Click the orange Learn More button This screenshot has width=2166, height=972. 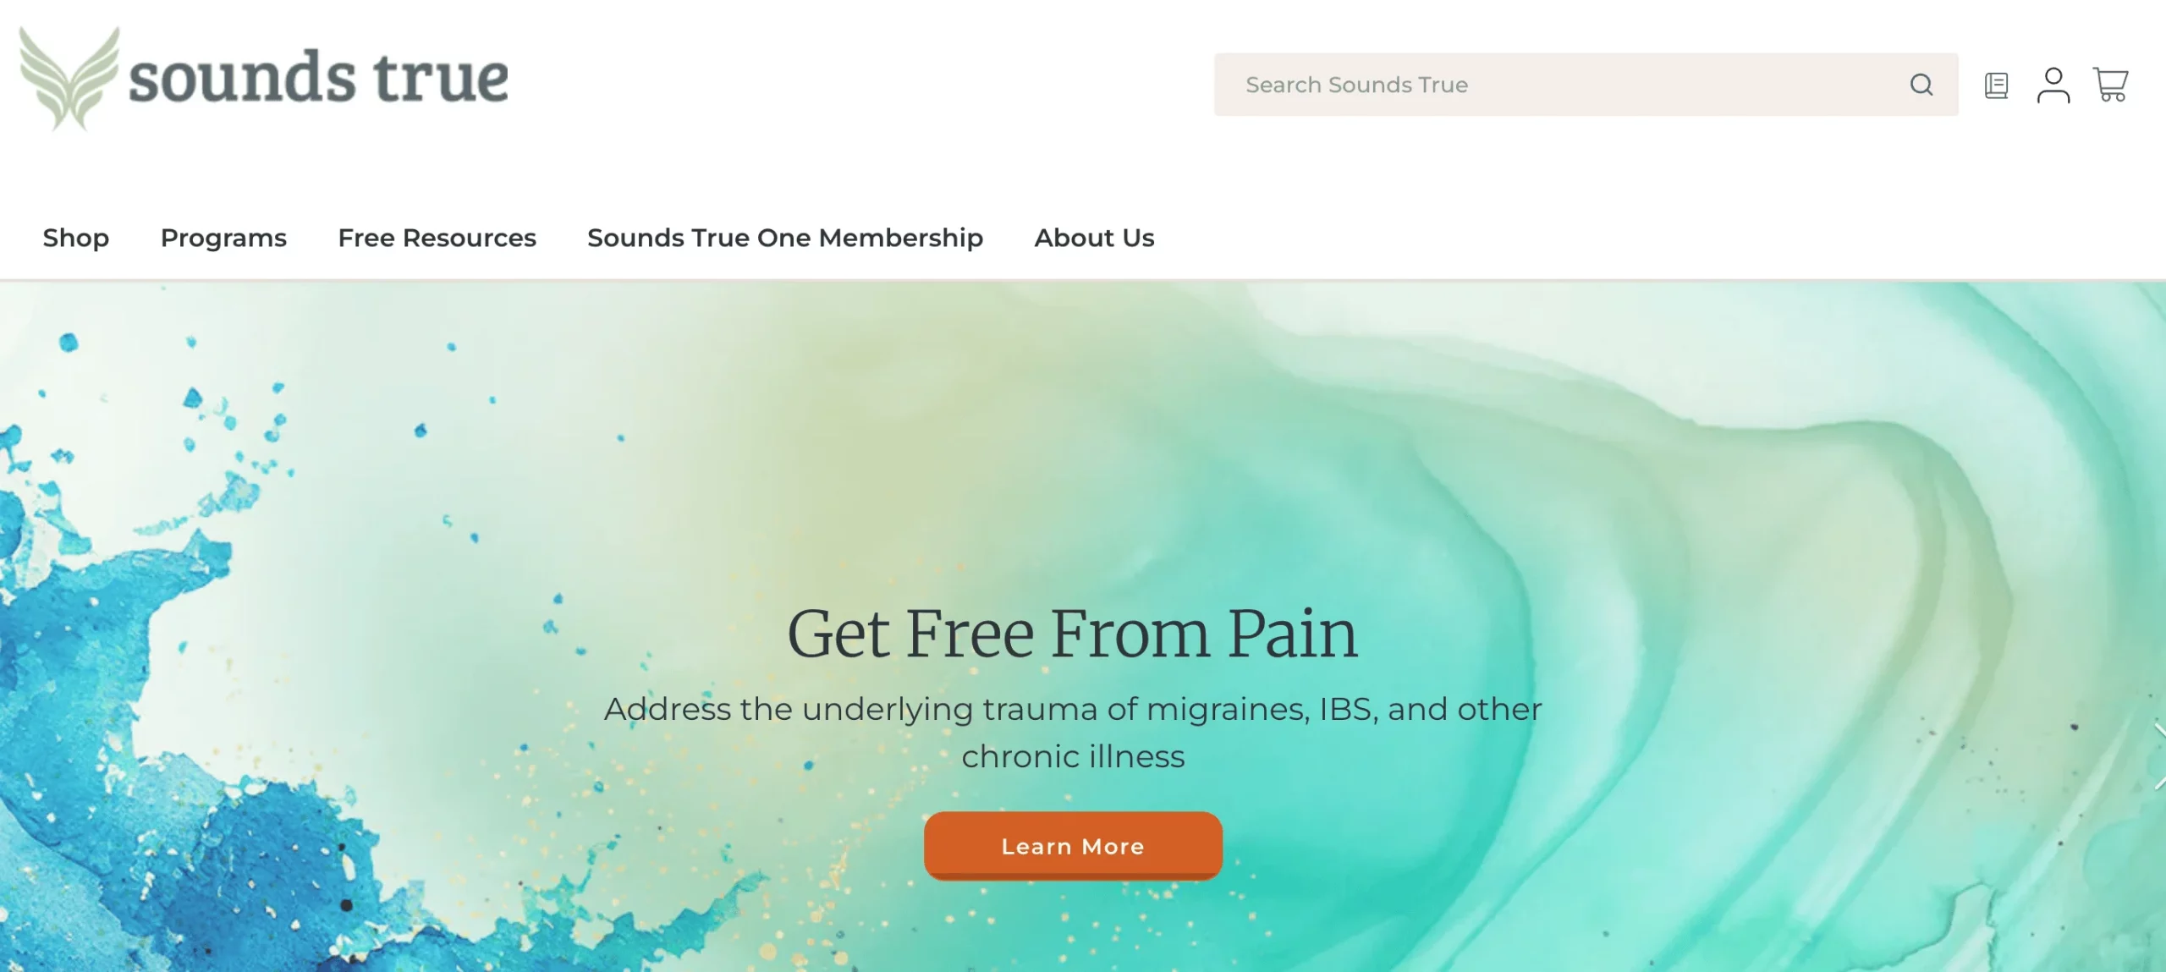pos(1073,846)
